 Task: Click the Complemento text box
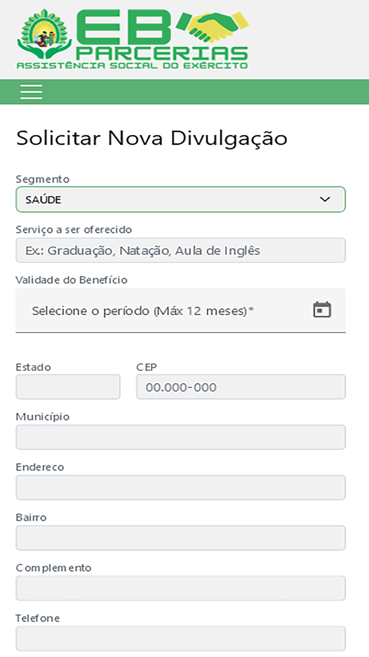(181, 588)
